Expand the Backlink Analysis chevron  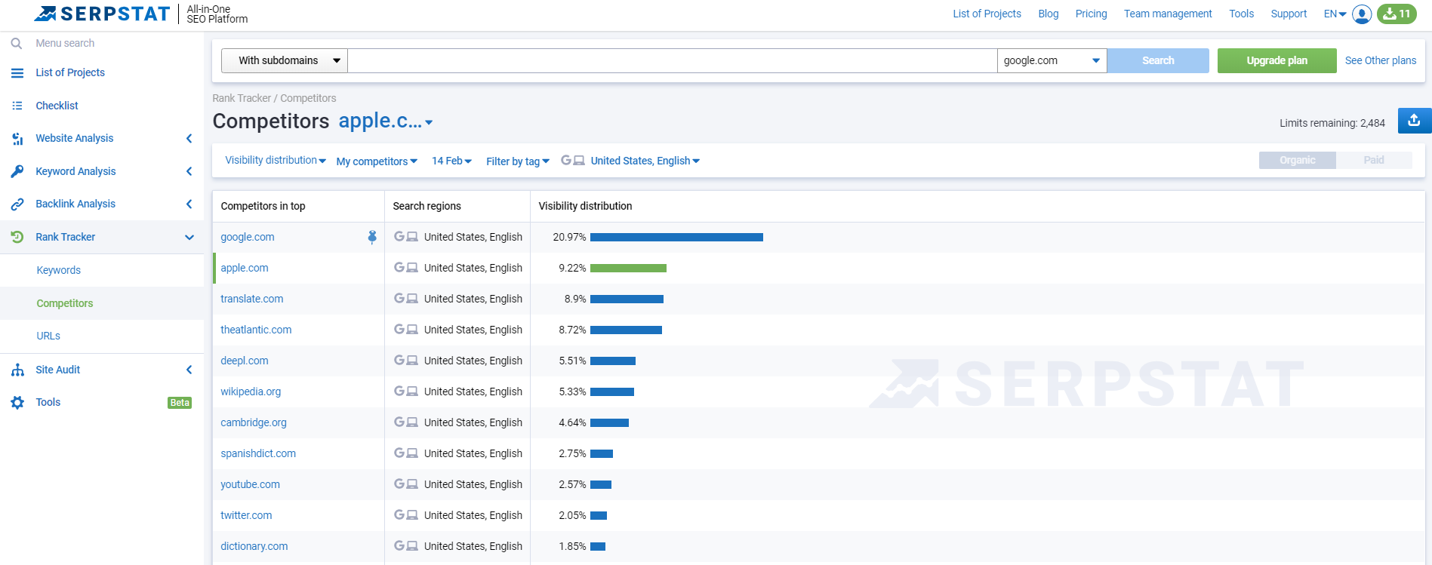[189, 204]
